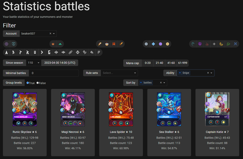This screenshot has width=243, height=159.
Task: Click the Sea Stalker card image
Action: tap(169, 109)
